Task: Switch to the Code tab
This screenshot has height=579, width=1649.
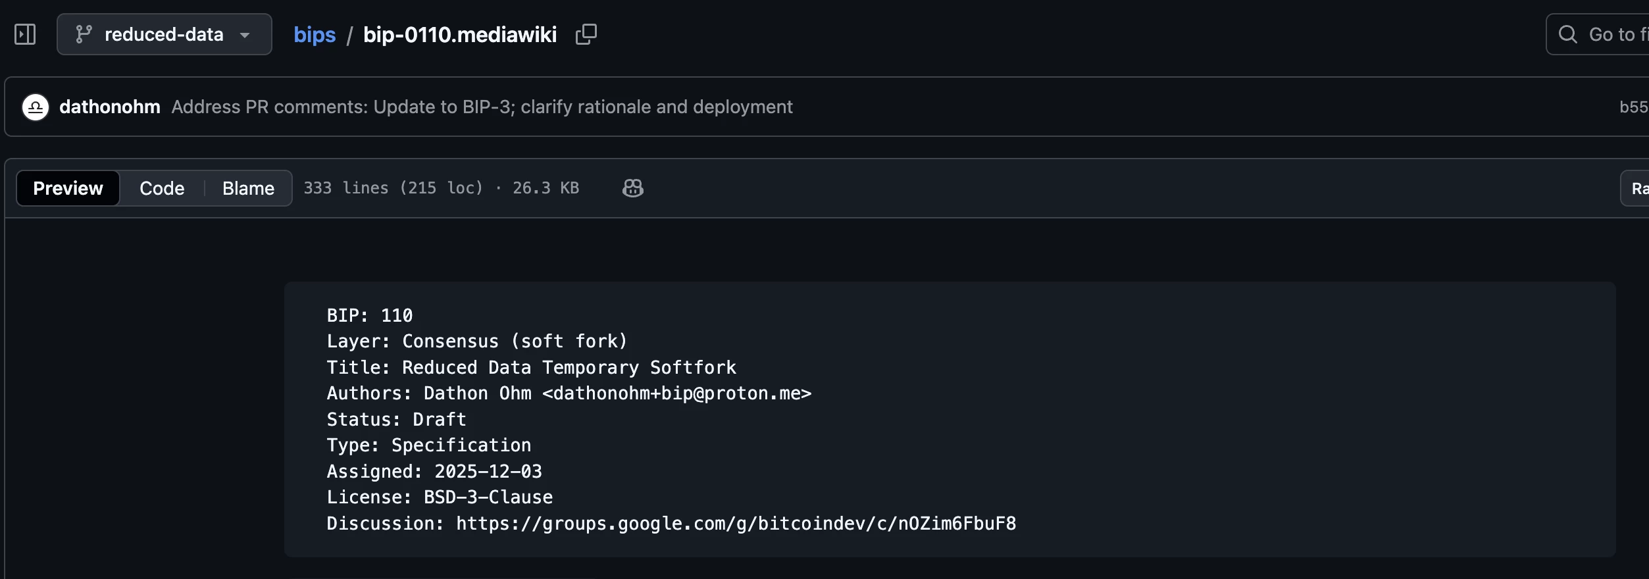Action: coord(162,188)
